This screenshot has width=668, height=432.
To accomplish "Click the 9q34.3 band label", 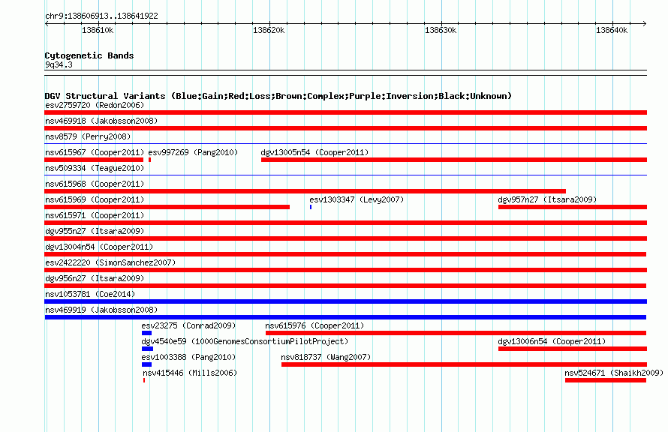I will [x=59, y=64].
